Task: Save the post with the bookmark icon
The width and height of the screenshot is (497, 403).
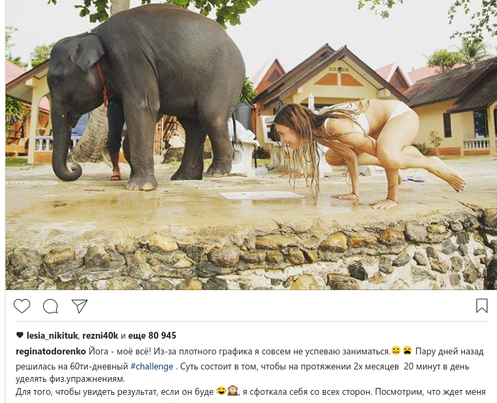Action: point(482,306)
